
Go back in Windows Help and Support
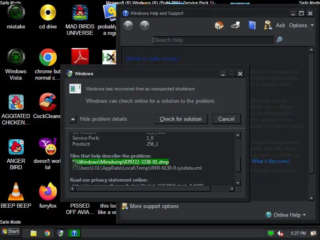pyautogui.click(x=128, y=26)
